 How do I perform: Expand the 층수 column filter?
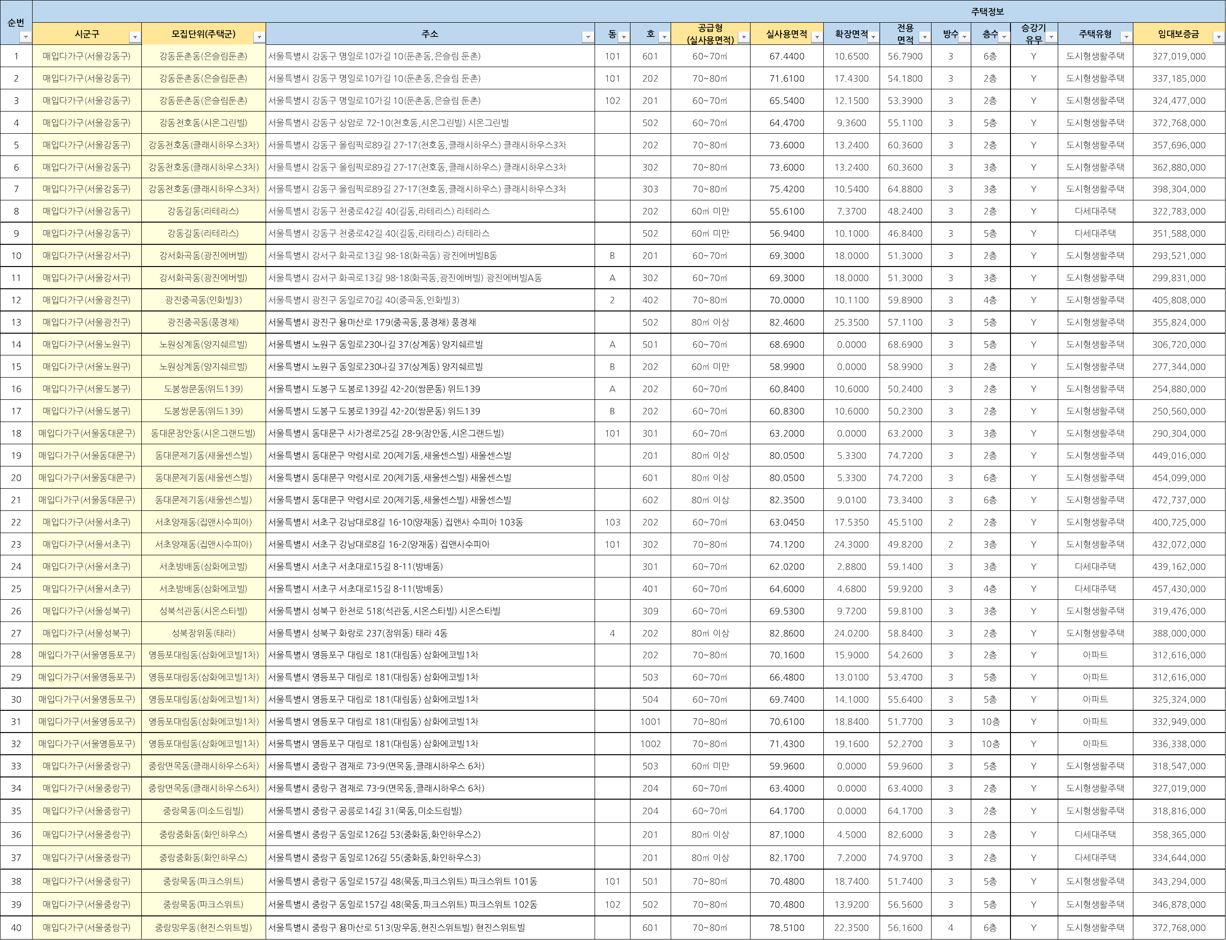[x=1004, y=37]
